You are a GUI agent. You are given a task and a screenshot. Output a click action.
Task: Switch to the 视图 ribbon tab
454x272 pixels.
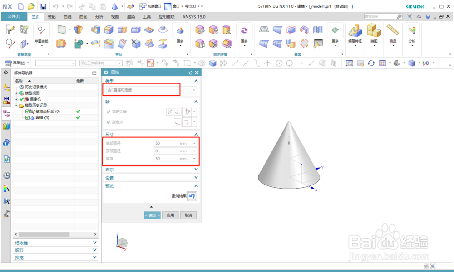coord(115,17)
